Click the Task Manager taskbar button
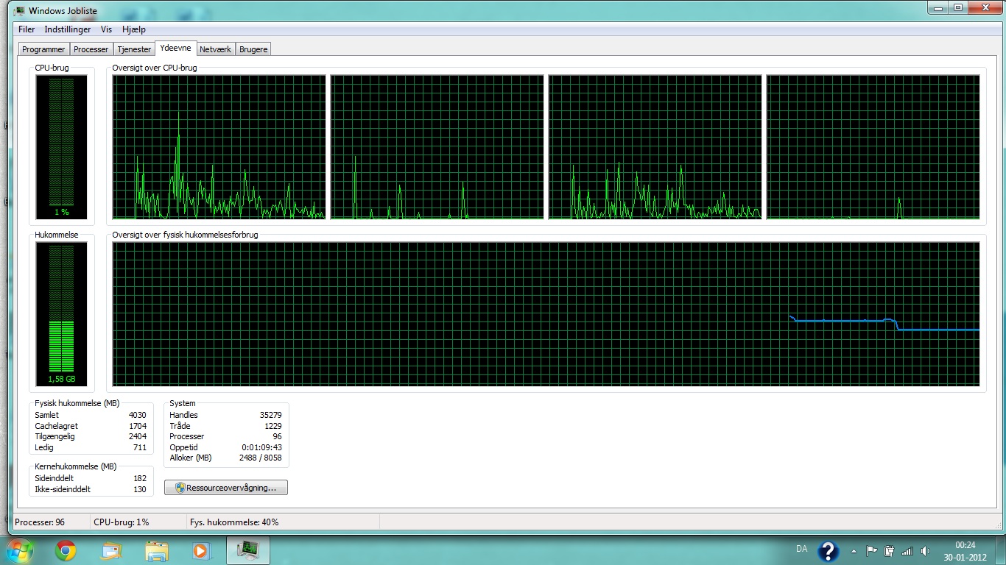Image resolution: width=1006 pixels, height=565 pixels. click(x=248, y=550)
